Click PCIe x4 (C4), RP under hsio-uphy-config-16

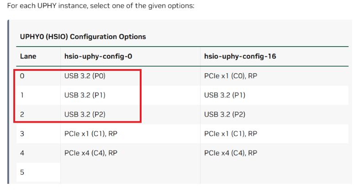pyautogui.click(x=231, y=153)
